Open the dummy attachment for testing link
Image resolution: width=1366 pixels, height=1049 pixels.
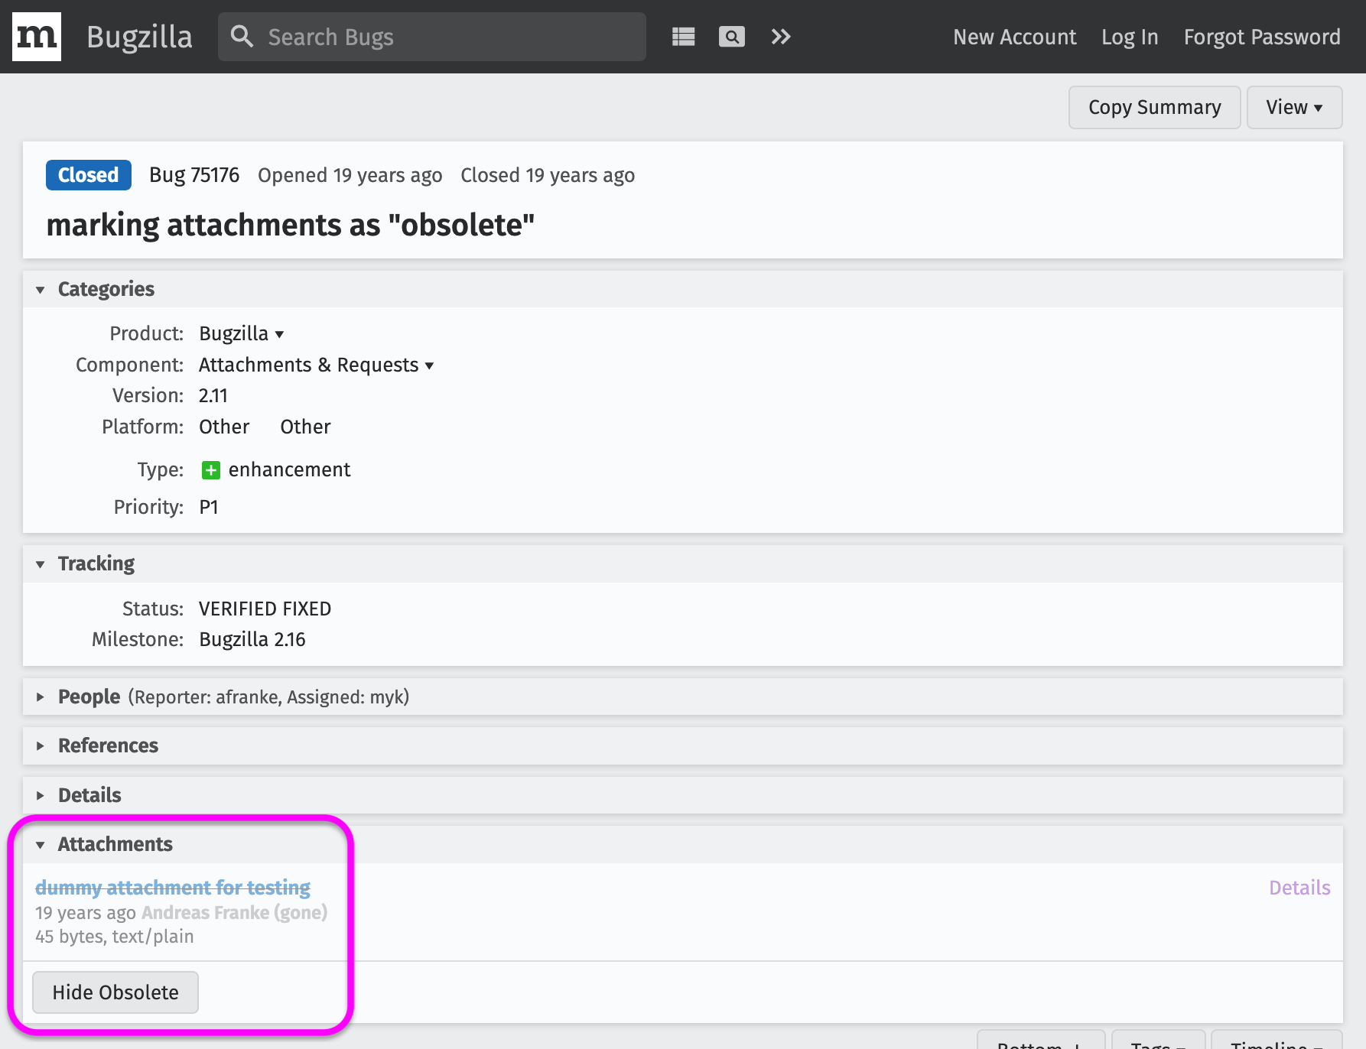tap(173, 888)
